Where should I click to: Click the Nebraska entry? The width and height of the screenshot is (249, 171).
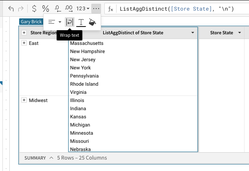(x=80, y=149)
